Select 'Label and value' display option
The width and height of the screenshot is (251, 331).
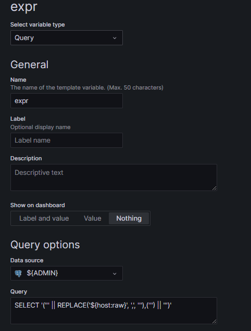tap(44, 218)
